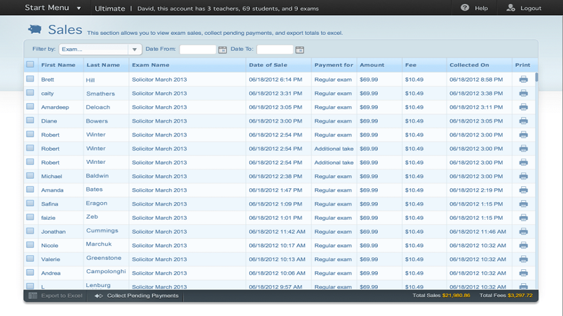
Task: Click the last name Greenstone cell
Action: point(103,258)
